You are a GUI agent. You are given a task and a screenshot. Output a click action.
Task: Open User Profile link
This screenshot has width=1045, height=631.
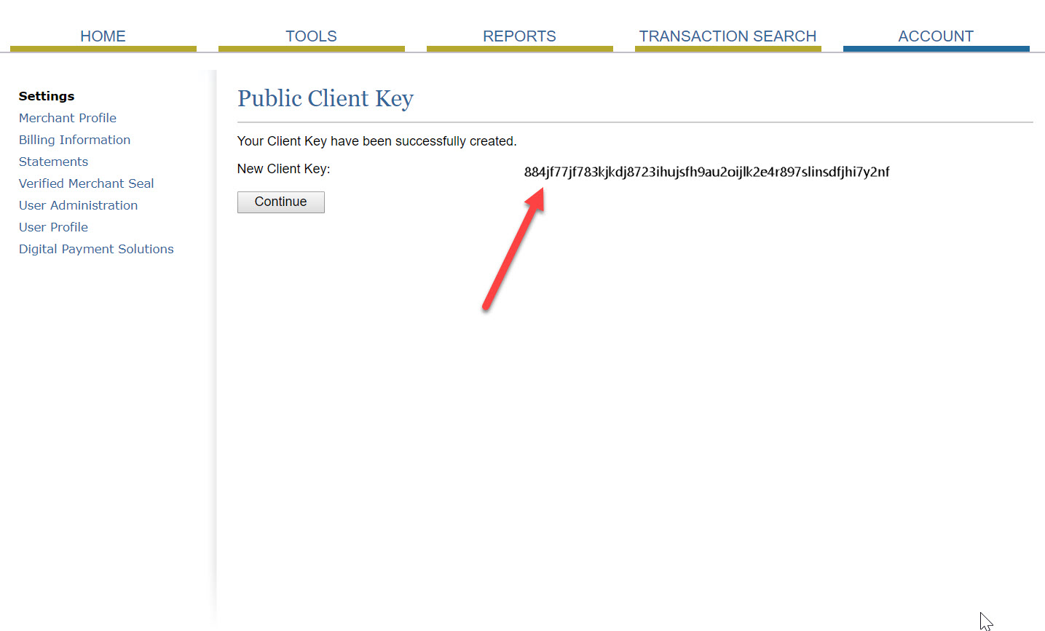pyautogui.click(x=53, y=227)
